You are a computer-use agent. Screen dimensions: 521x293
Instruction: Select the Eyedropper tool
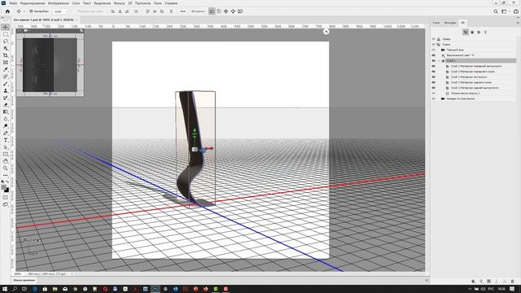[6, 69]
